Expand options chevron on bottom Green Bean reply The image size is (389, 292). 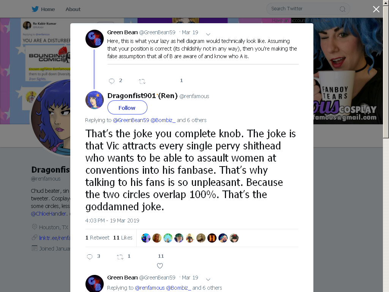[208, 279]
